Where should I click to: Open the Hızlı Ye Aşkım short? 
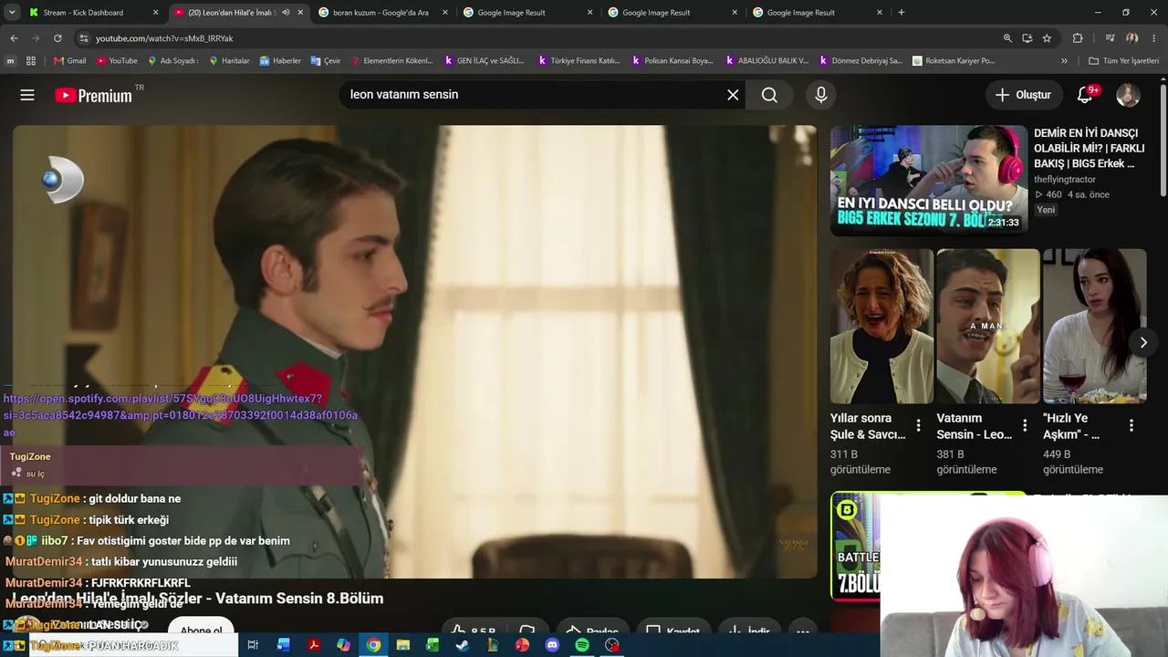1094,326
